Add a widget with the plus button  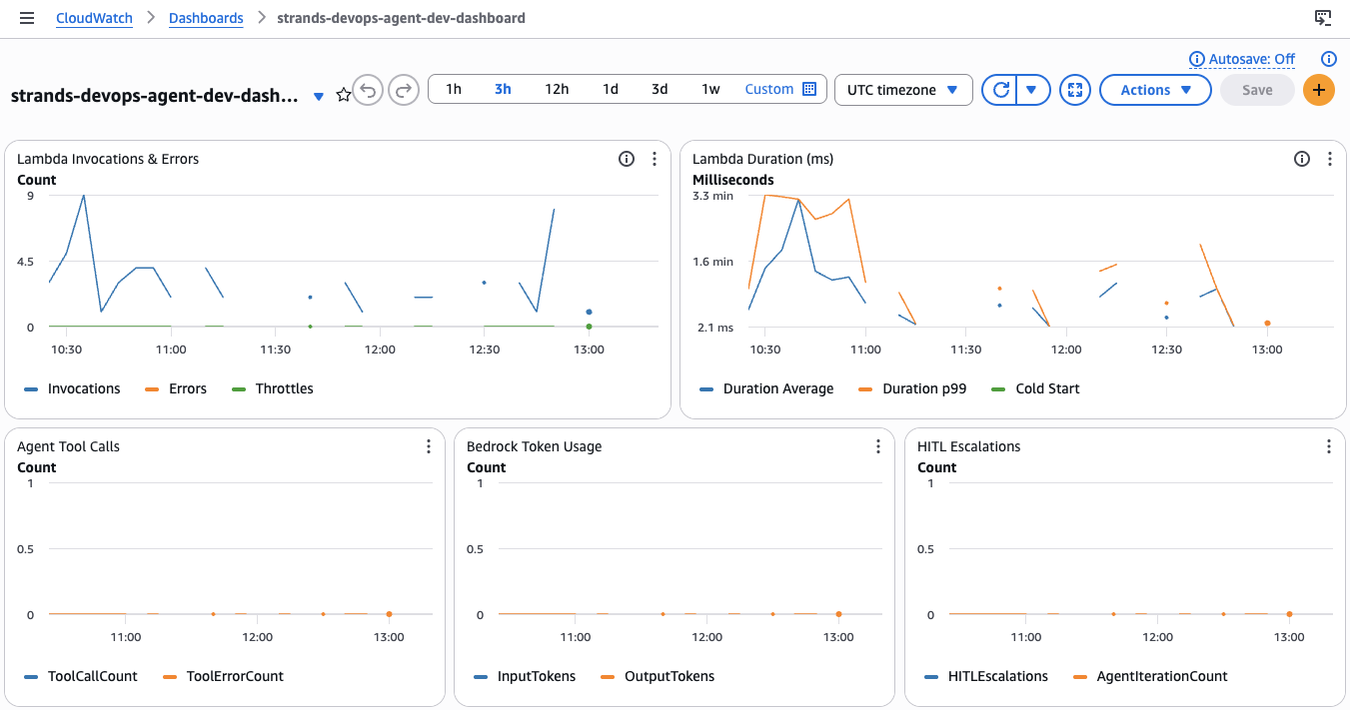(x=1319, y=90)
